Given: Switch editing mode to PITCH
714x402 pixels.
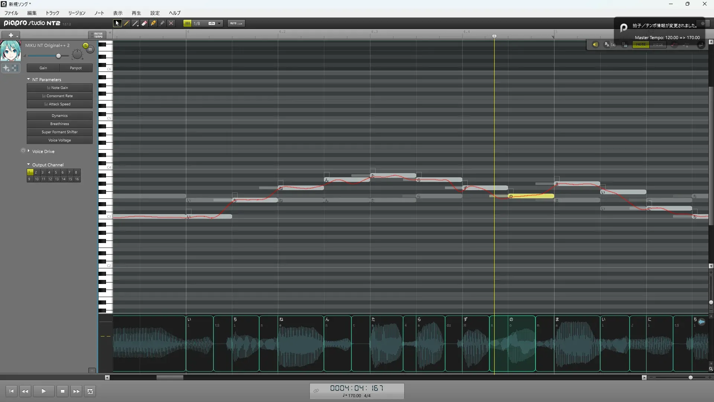Looking at the screenshot, I should pos(657,45).
